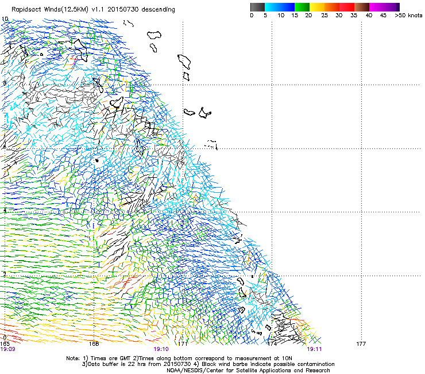Click the 'NOAA/NESDIS/Center for Satellite Applications and Research' credit
The image size is (425, 374).
tap(248, 371)
